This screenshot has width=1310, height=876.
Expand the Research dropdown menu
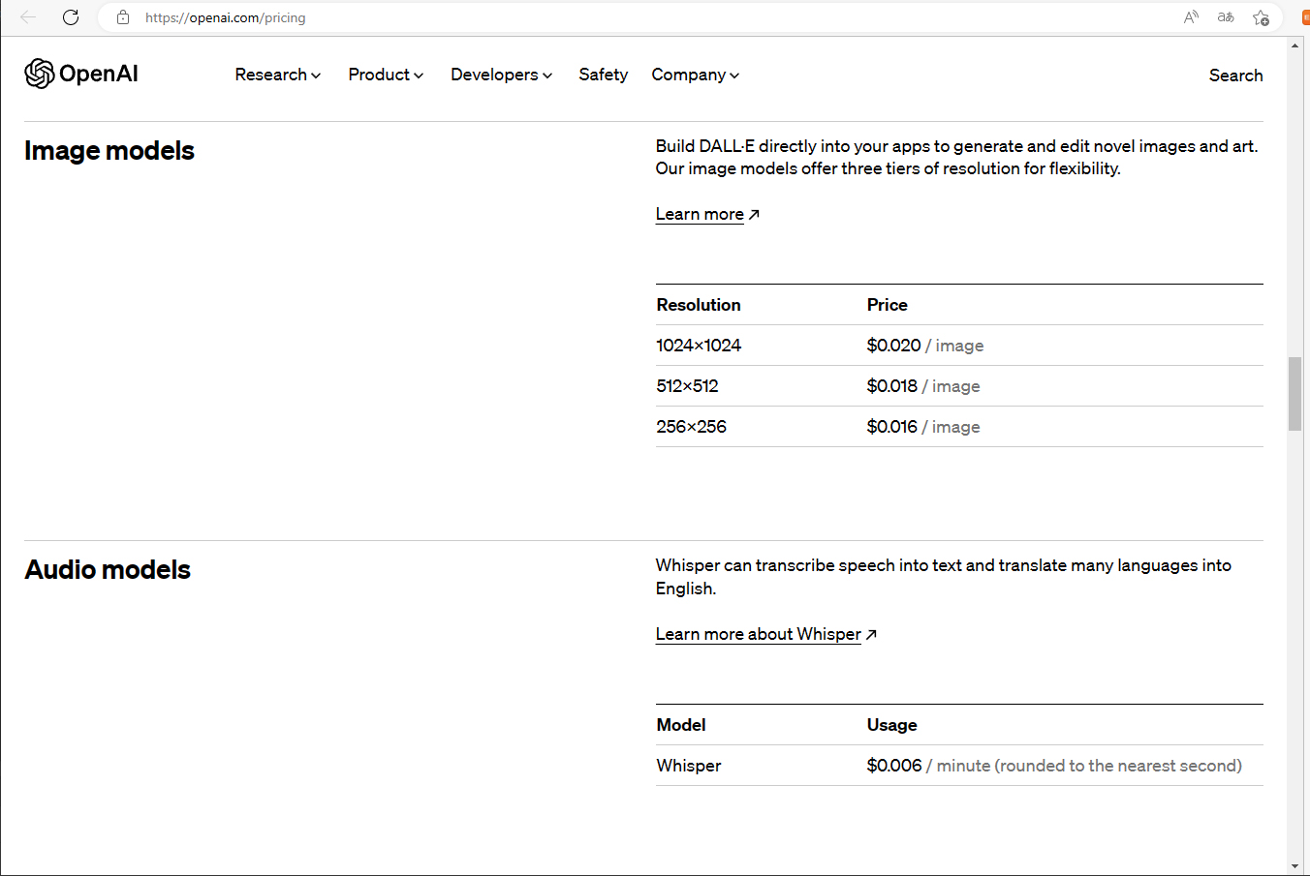[x=277, y=75]
